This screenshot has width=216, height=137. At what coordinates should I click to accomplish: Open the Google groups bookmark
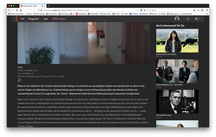173,14
